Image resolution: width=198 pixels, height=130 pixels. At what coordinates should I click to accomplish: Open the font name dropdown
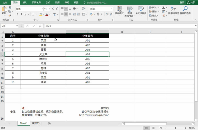pyautogui.click(x=42, y=9)
